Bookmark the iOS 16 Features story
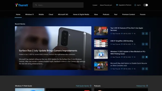The width and height of the screenshot is (162, 91). pos(146,34)
